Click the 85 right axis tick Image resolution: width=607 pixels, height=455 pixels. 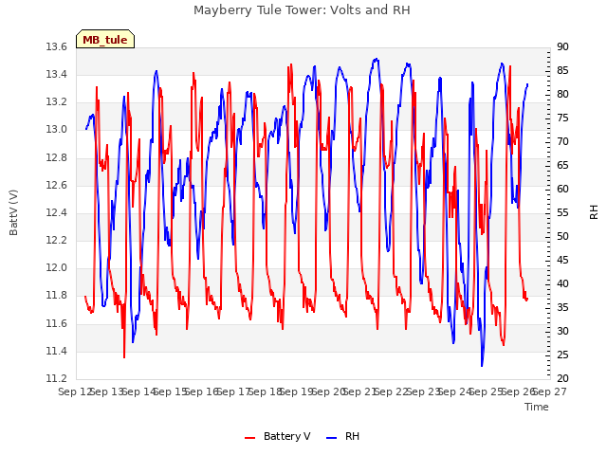tap(562, 70)
